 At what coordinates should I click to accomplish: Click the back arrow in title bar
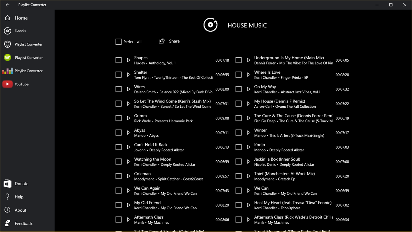point(7,5)
